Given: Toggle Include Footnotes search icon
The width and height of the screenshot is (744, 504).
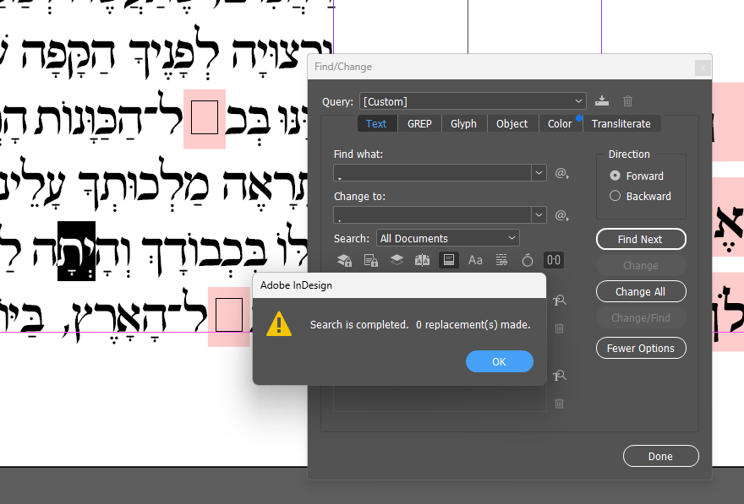Looking at the screenshot, I should (449, 260).
